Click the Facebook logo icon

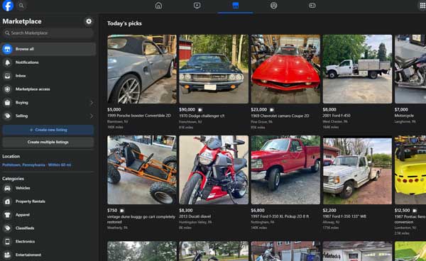point(8,6)
